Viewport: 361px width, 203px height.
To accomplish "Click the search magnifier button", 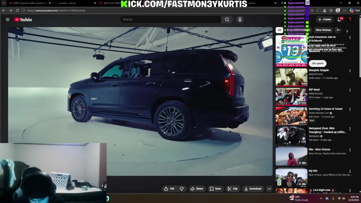I will pos(227,19).
